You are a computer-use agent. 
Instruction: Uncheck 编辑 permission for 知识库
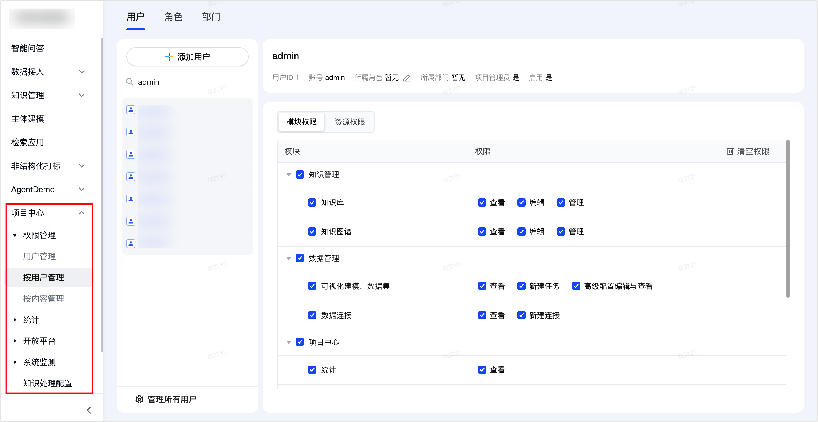point(521,203)
